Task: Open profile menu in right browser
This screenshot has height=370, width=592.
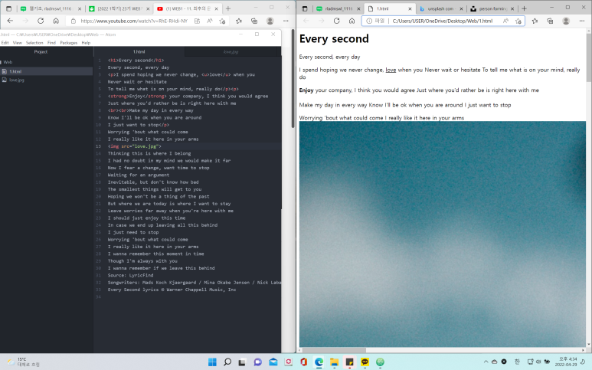Action: 566,21
